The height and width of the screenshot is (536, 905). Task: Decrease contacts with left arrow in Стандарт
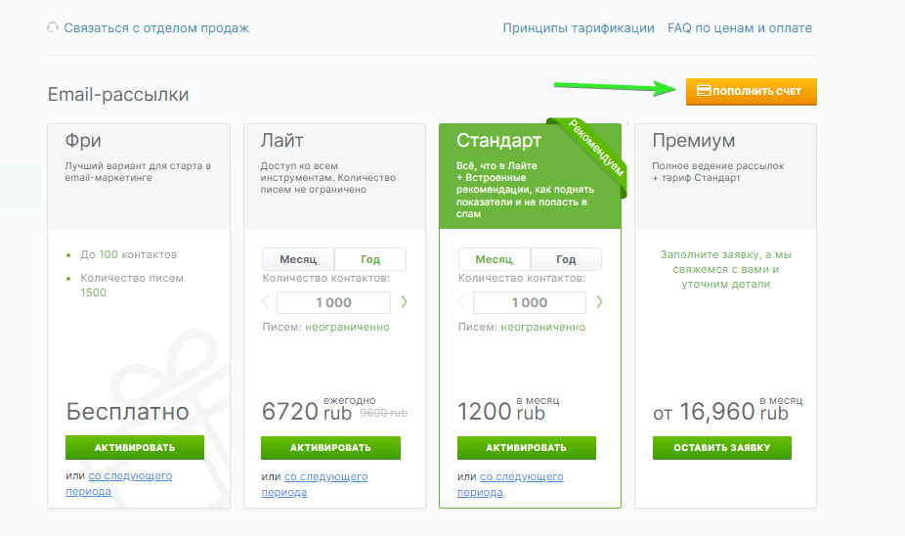point(461,302)
